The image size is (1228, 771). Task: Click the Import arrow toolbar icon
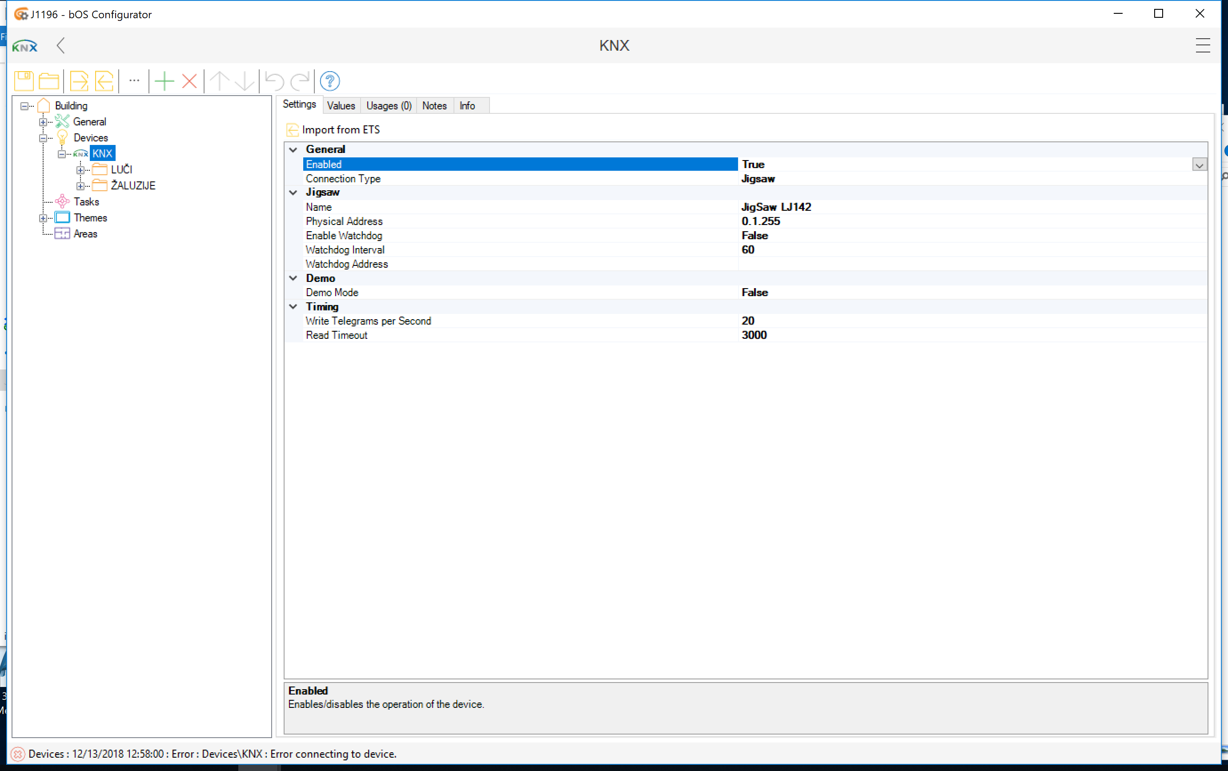click(x=104, y=81)
